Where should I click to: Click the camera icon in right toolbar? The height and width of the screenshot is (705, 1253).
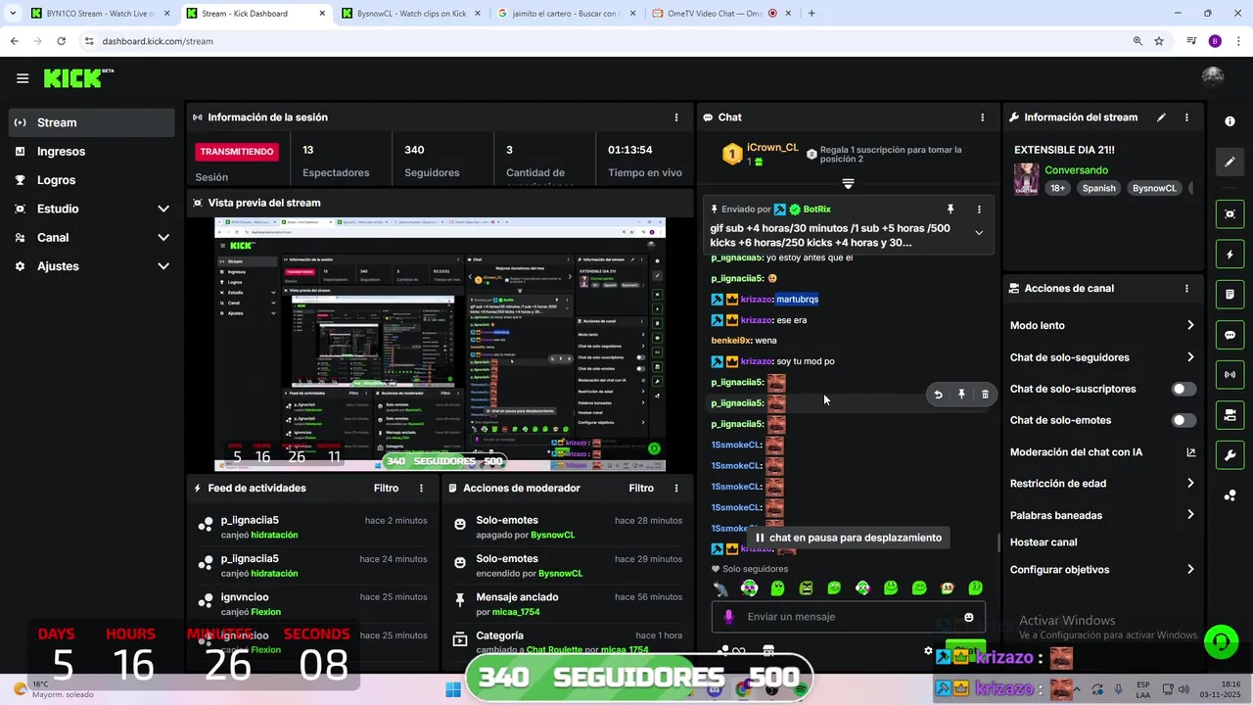[1230, 415]
